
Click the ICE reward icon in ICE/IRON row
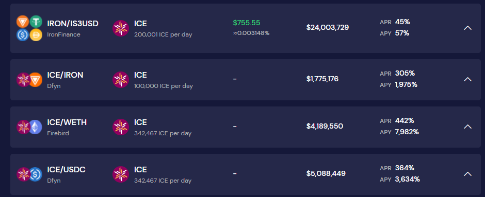coord(121,80)
